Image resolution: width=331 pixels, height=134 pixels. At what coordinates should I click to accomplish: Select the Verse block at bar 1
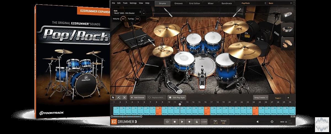tap(116, 111)
